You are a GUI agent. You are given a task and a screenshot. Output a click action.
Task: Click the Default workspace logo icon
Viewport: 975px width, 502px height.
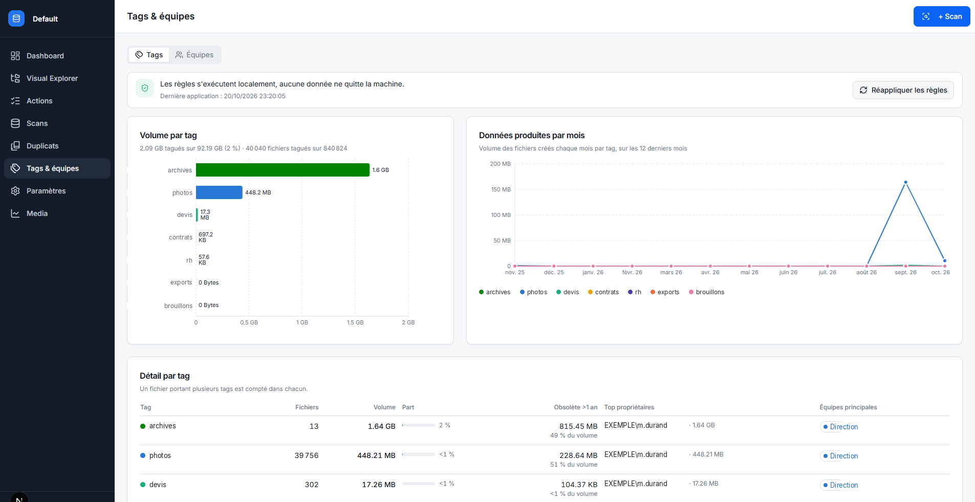[x=16, y=18]
